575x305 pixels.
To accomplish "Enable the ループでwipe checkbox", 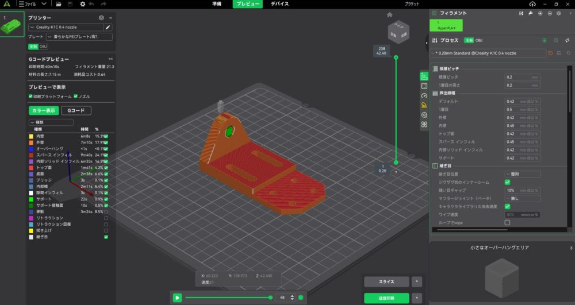I will (507, 222).
